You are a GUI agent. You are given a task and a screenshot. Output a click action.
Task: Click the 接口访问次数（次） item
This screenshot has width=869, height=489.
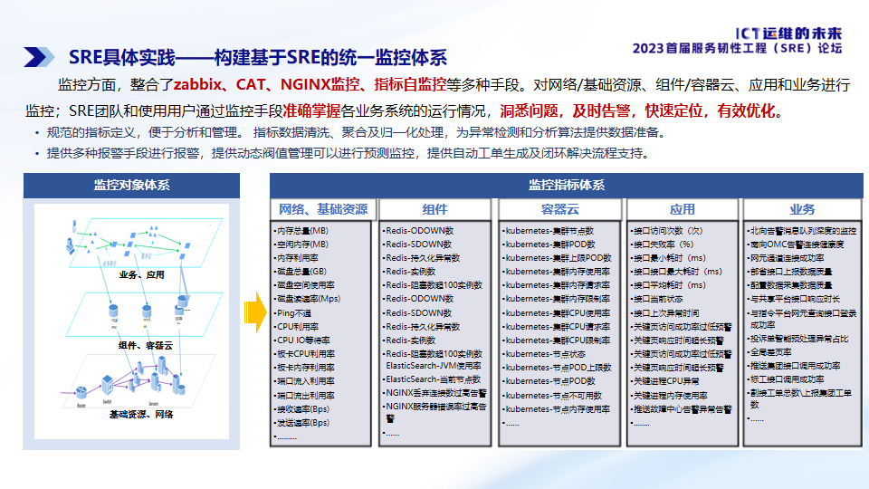coord(667,231)
